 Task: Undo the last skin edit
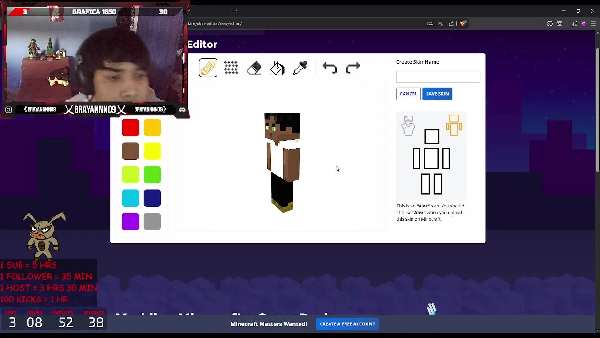(330, 68)
